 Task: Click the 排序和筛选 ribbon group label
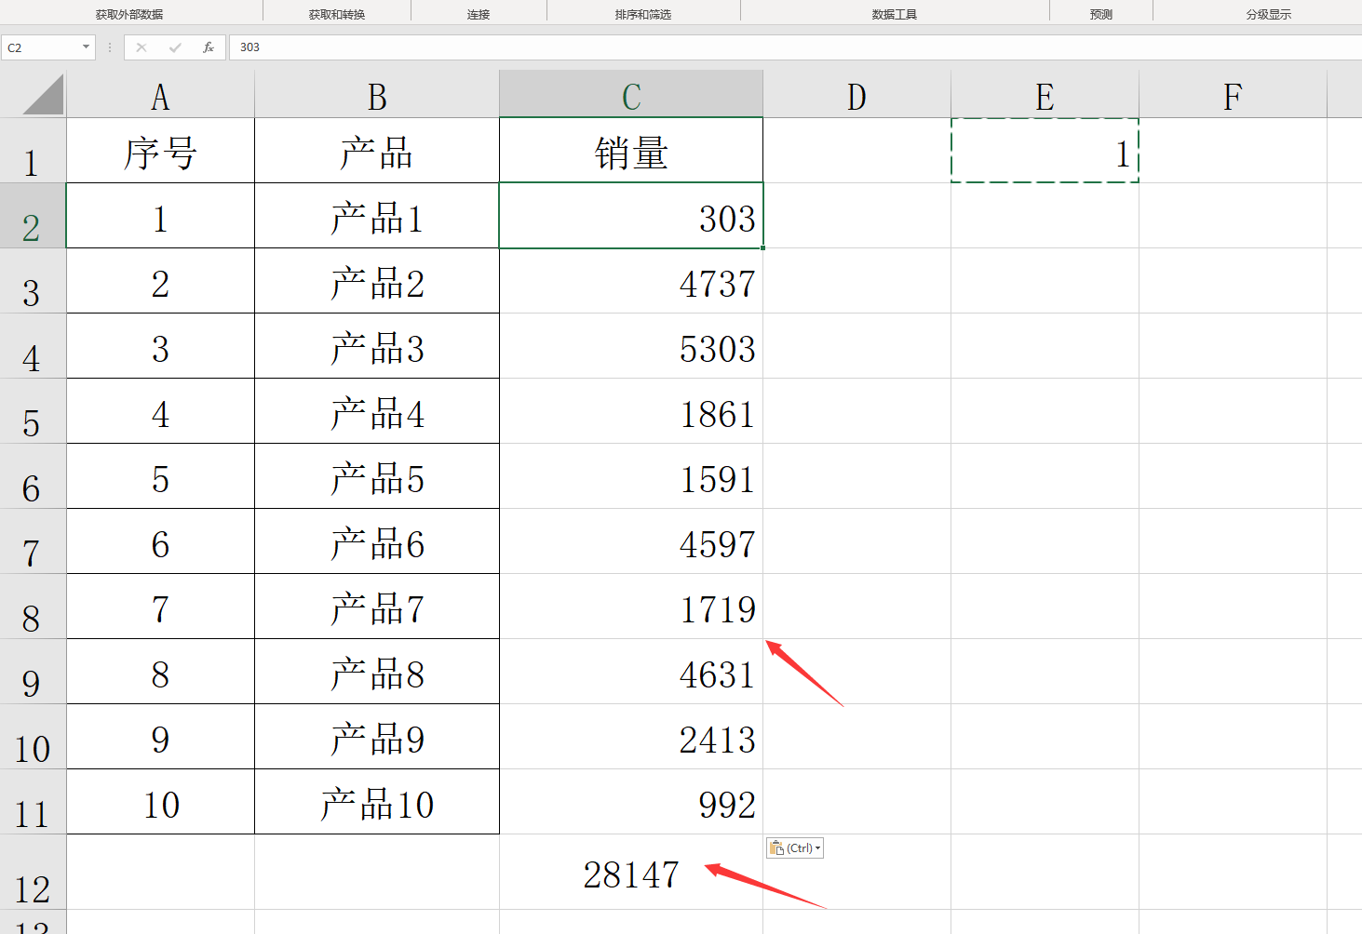[643, 15]
